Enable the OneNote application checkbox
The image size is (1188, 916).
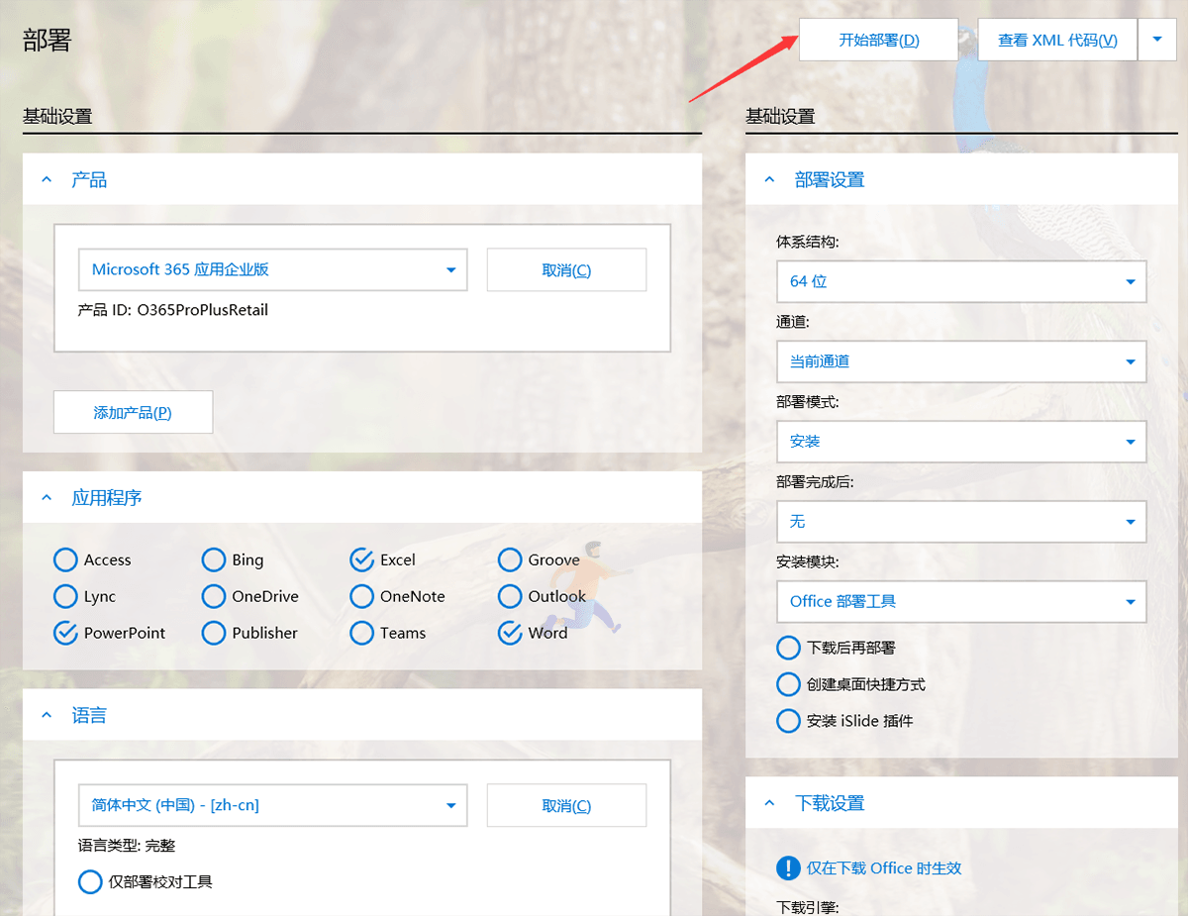pos(362,597)
